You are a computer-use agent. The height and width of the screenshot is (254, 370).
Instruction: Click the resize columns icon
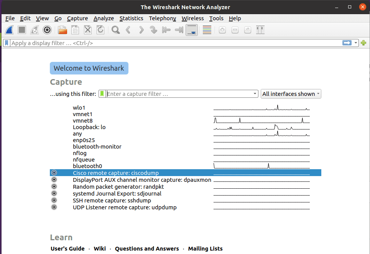tap(260, 30)
